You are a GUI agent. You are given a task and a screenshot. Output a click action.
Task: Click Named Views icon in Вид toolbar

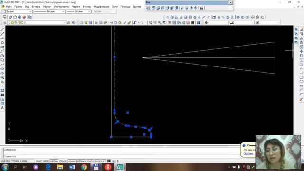click(148, 8)
